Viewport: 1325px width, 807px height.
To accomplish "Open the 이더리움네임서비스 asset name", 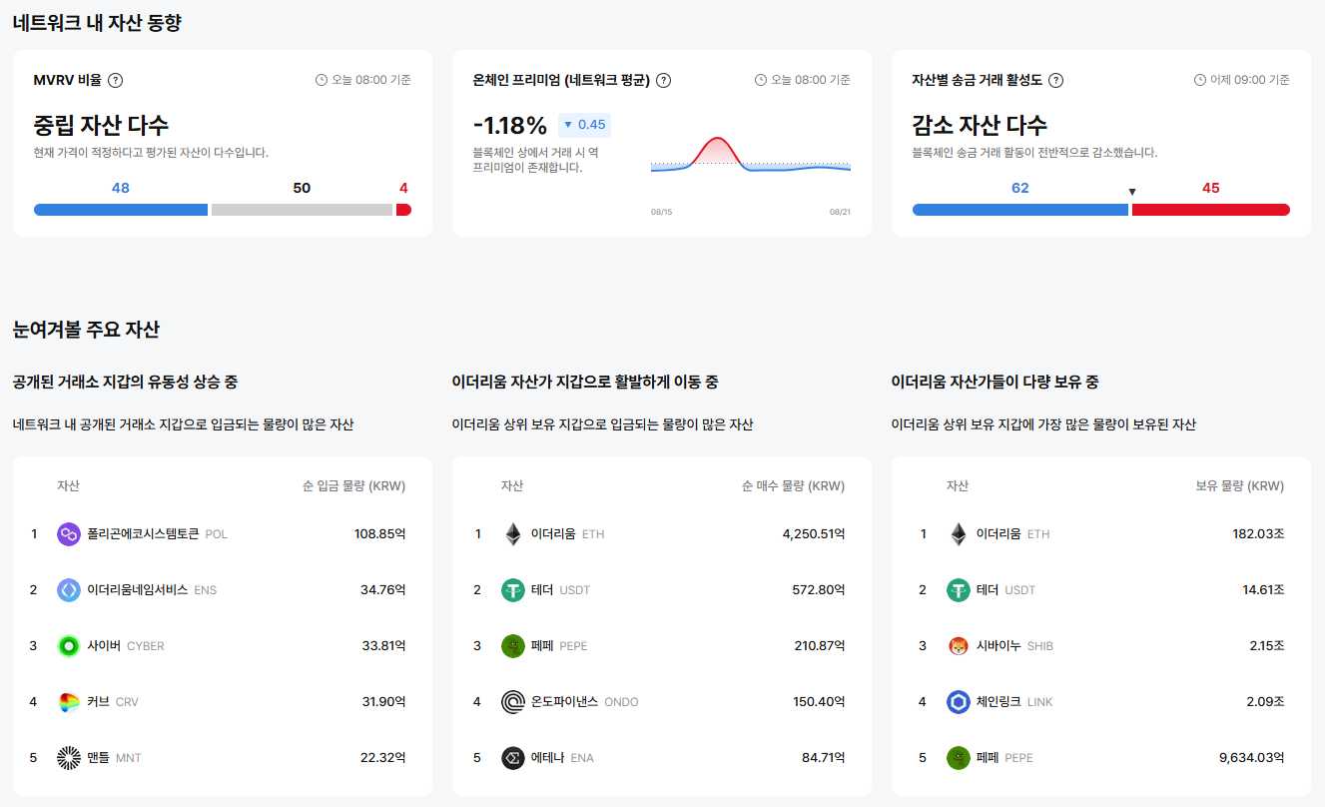I will point(137,590).
